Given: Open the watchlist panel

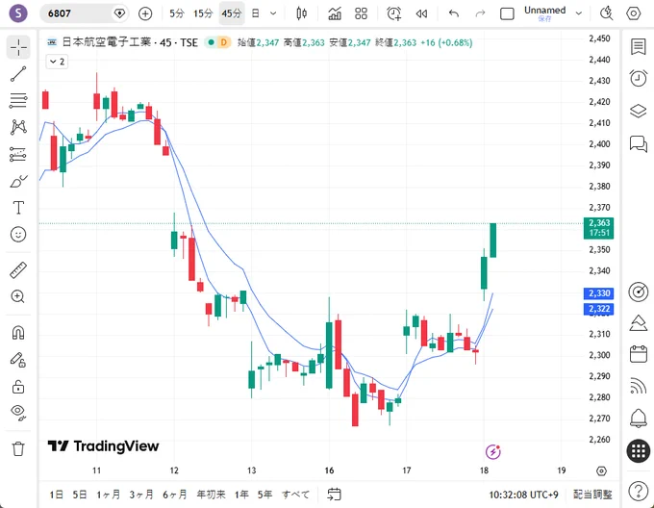Looking at the screenshot, I should click(x=639, y=47).
